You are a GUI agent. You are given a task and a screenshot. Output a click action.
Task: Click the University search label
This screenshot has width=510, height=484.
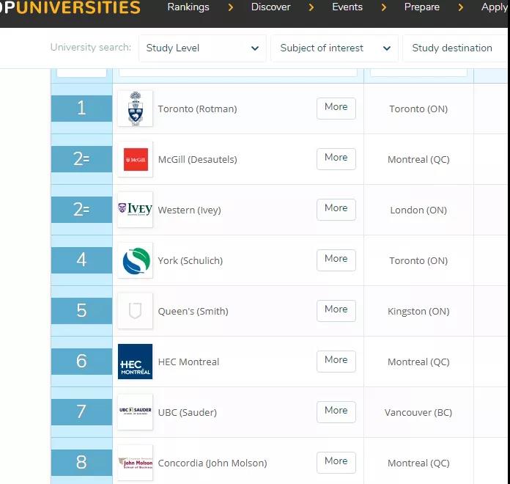[x=91, y=48]
